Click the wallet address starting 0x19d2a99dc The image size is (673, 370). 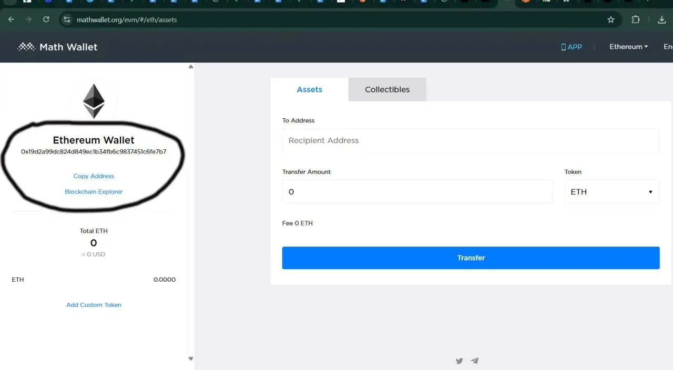(x=94, y=151)
